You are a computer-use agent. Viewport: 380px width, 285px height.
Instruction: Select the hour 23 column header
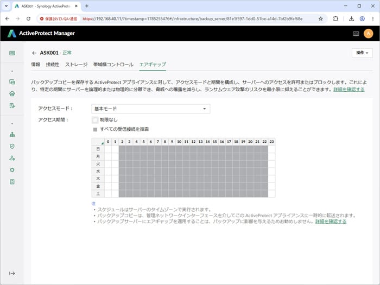coord(271,142)
